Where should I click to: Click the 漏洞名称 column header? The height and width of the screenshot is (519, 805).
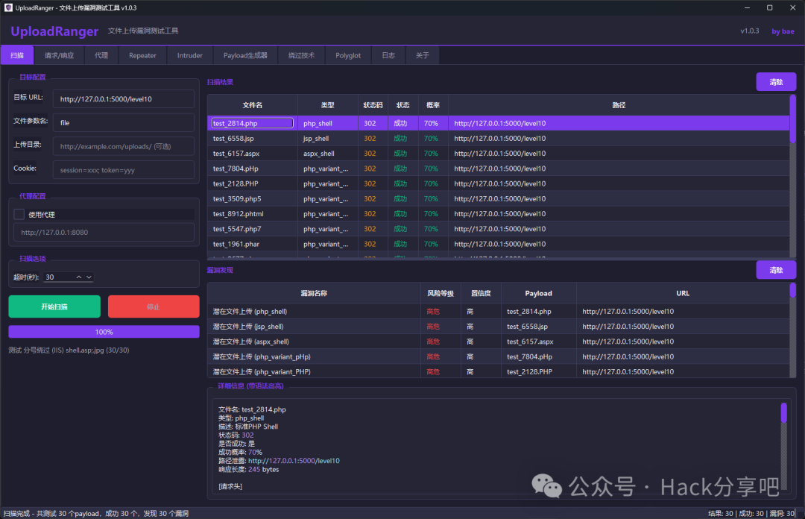click(314, 293)
